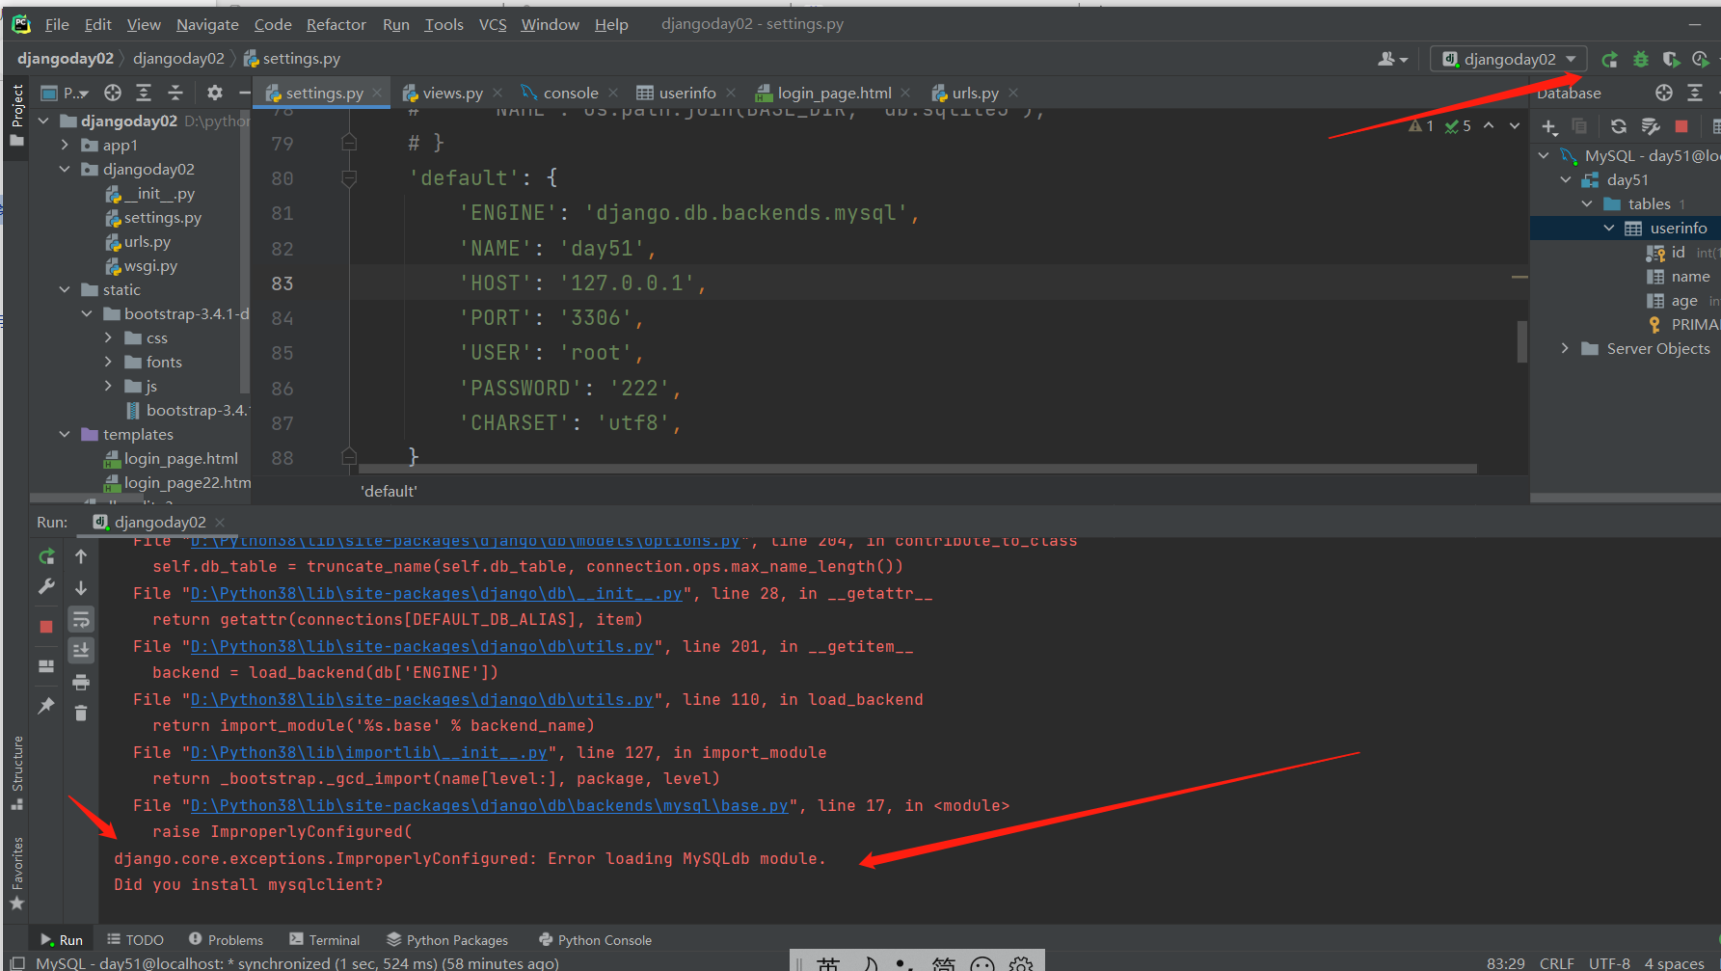Viewport: 1721px width, 971px height.
Task: Expand Server Objects in Database tree
Action: coord(1565,349)
